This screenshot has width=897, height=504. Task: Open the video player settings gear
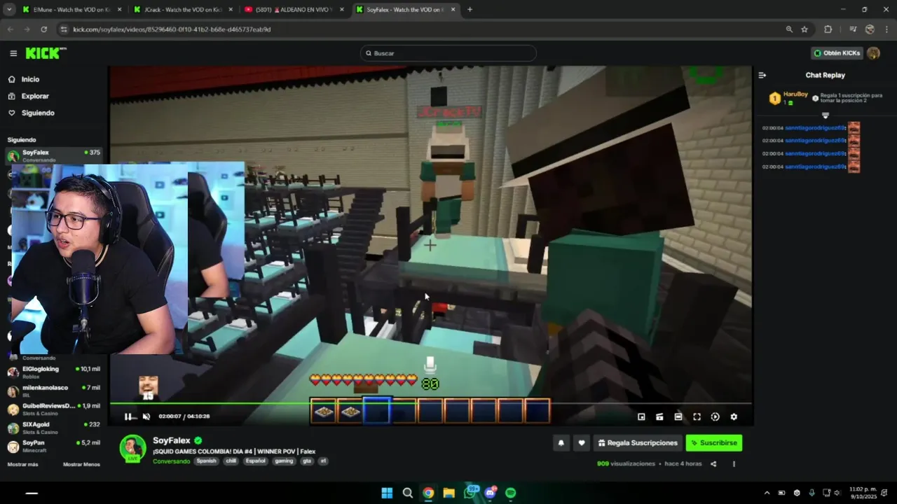734,416
